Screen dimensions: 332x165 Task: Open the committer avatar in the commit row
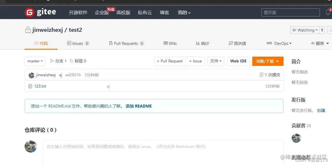[x=32, y=75]
